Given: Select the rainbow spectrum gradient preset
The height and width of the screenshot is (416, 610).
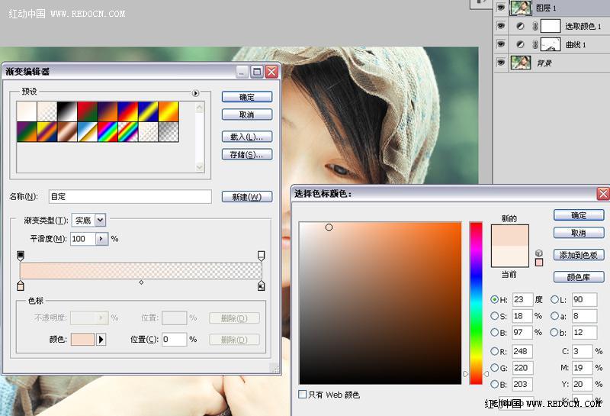Looking at the screenshot, I should [x=108, y=132].
